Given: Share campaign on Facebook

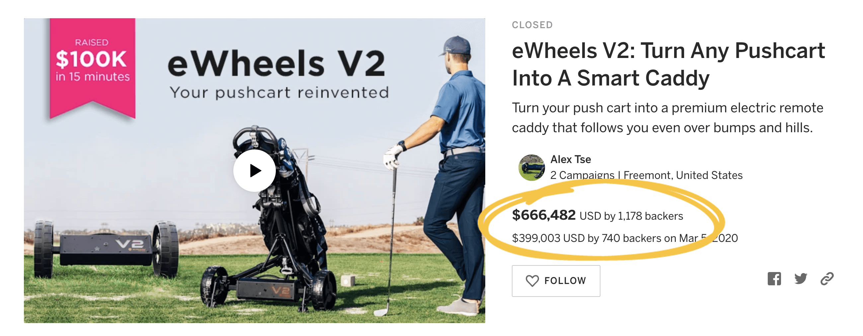Looking at the screenshot, I should tap(774, 278).
